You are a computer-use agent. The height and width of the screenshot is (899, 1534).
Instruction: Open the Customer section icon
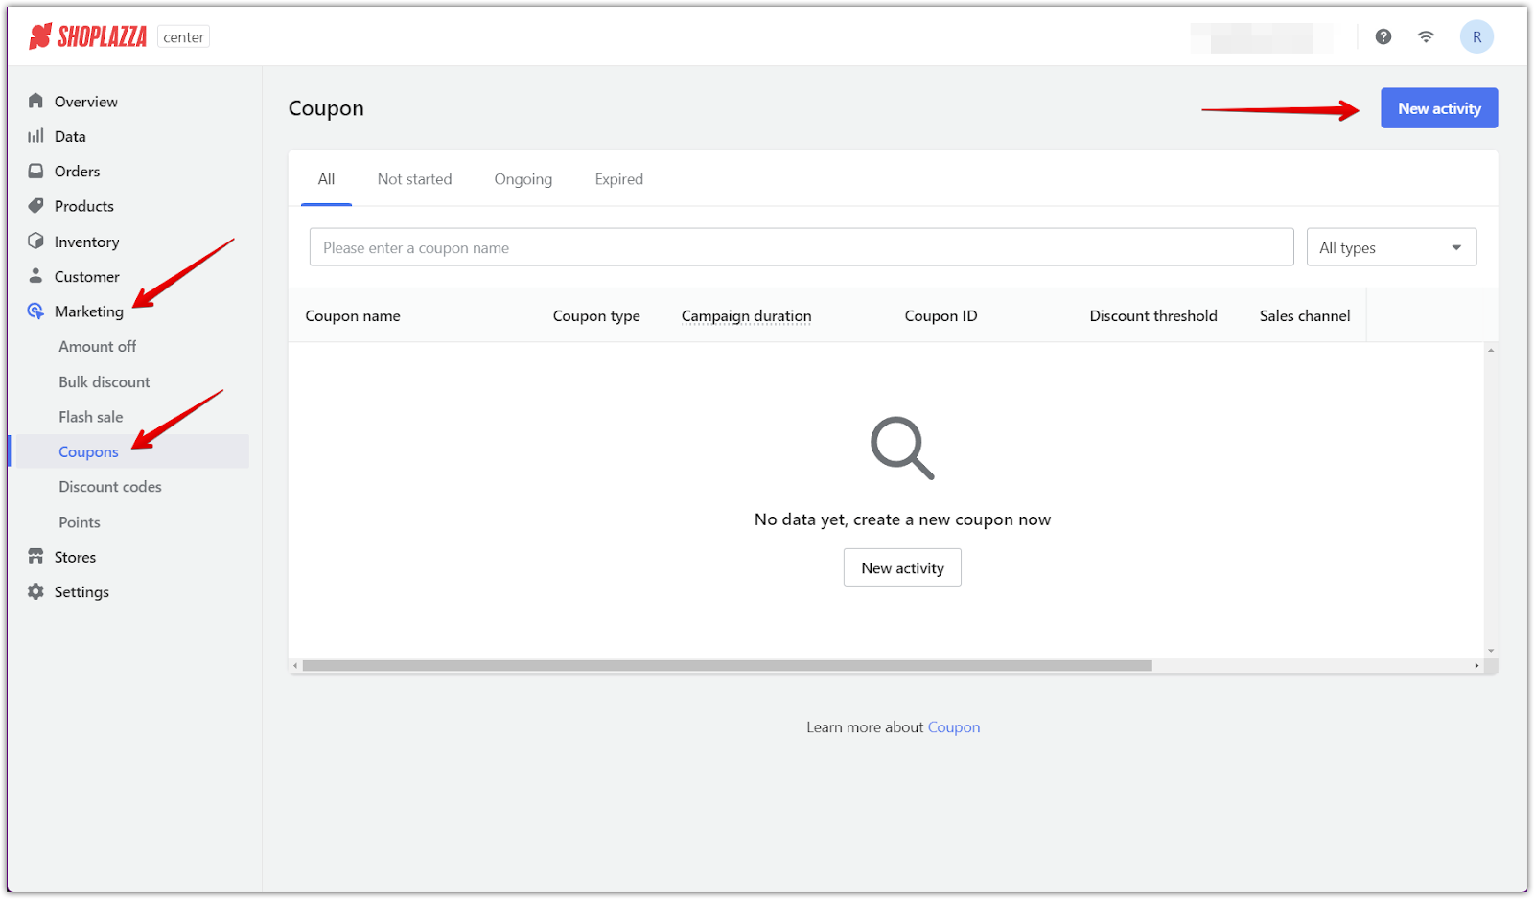(35, 276)
